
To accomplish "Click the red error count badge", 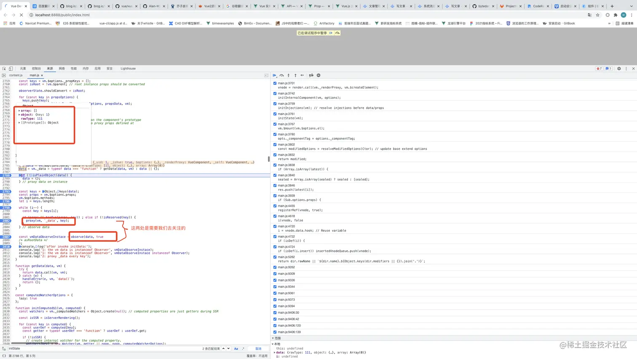I will (599, 68).
